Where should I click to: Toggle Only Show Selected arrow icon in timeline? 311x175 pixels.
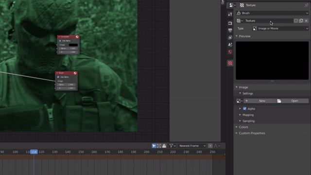(x=154, y=146)
